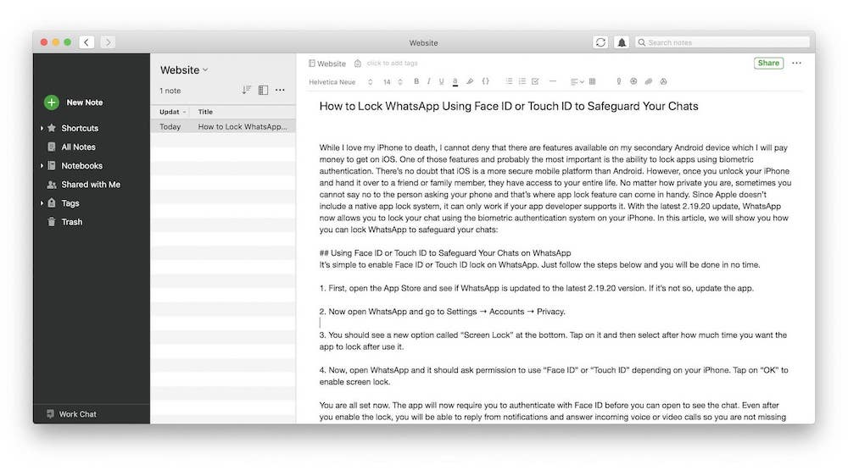
Task: Apply the highlighter tool
Action: (x=470, y=82)
